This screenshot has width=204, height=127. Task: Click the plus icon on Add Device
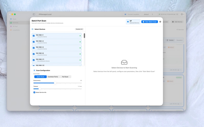(173, 22)
